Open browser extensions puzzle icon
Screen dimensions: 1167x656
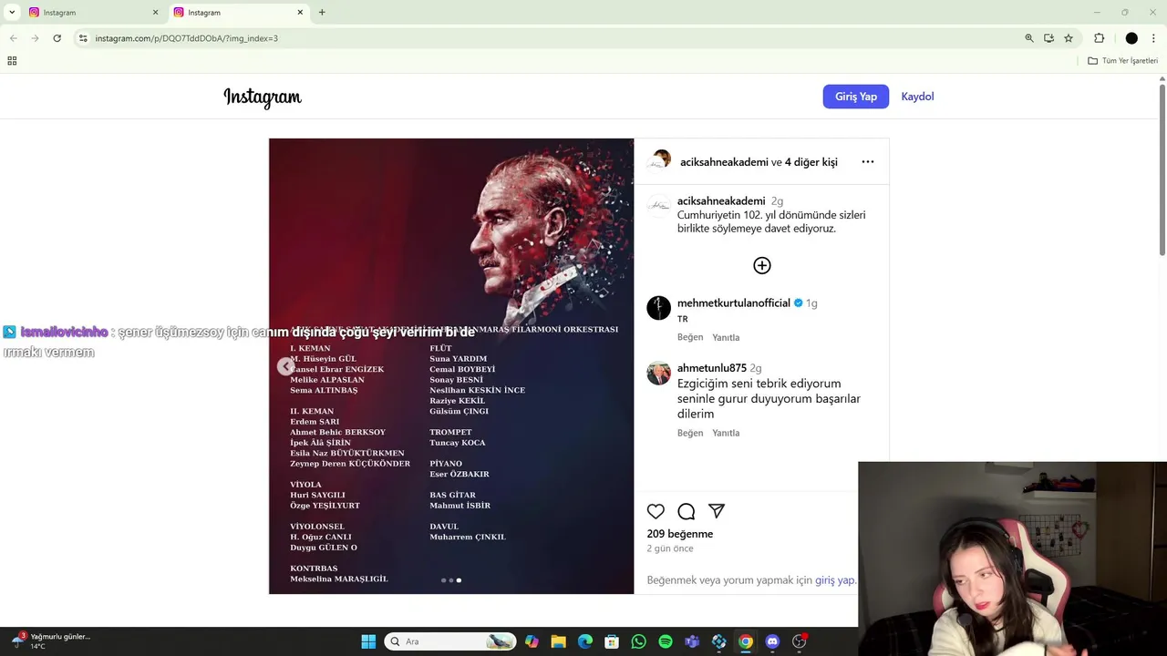[1099, 38]
